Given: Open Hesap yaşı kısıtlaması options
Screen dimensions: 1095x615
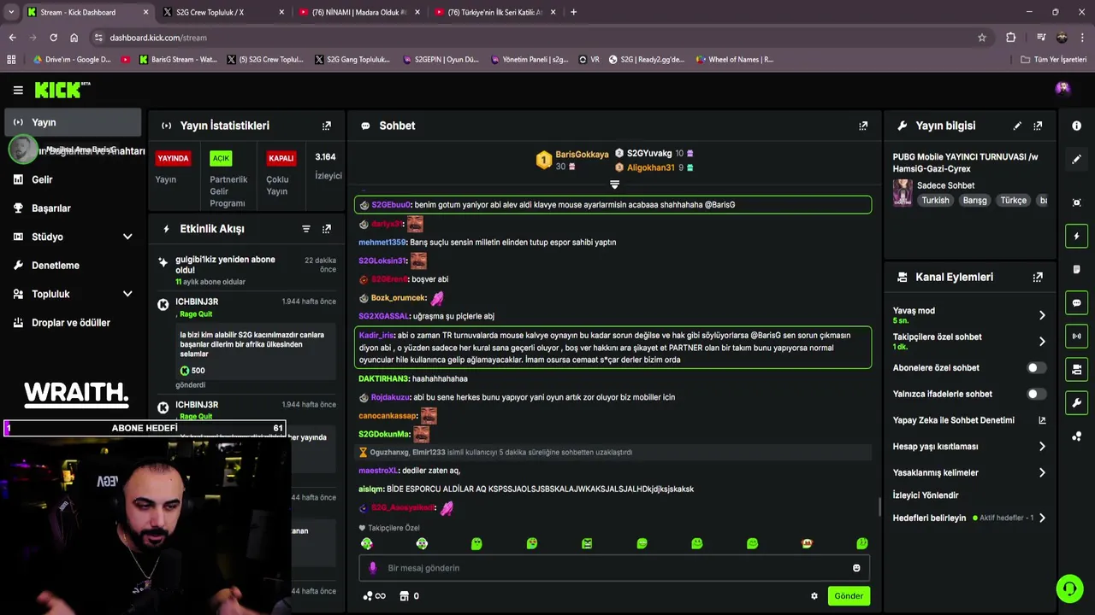Looking at the screenshot, I should (1041, 447).
